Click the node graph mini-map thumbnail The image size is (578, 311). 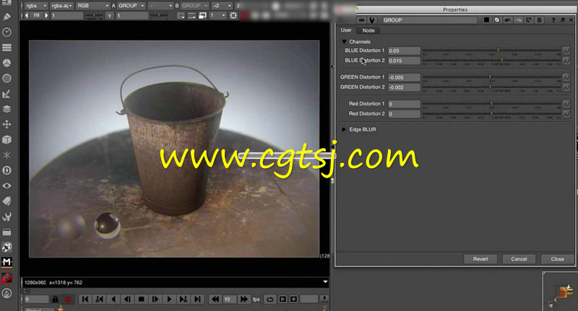tap(560, 292)
